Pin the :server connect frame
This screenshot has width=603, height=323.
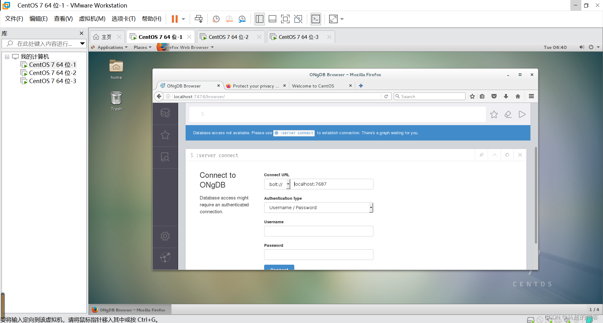click(x=481, y=155)
